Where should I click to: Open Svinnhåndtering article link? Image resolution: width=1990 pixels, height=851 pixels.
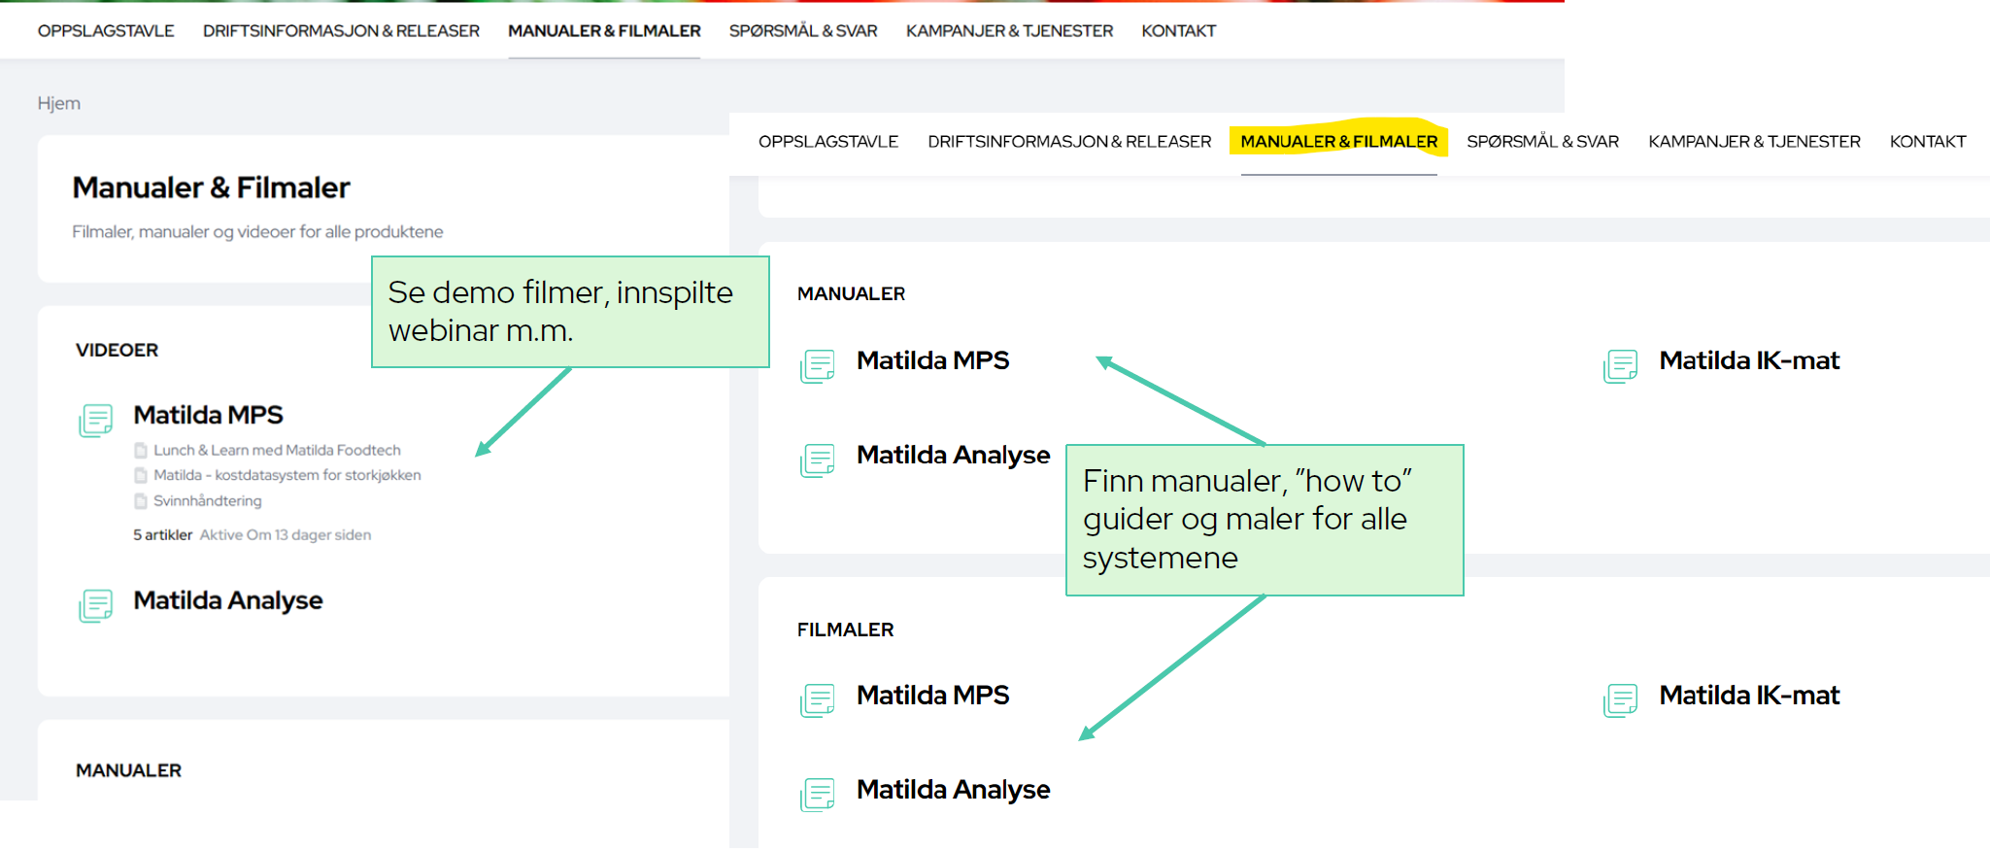point(208,500)
